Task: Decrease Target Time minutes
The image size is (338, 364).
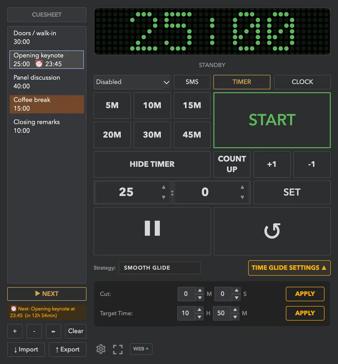Action: tap(235, 317)
